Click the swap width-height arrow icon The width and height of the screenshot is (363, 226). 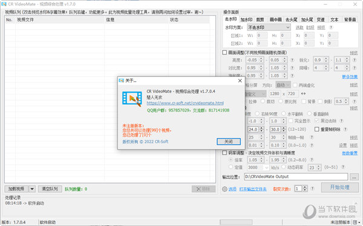303,94
